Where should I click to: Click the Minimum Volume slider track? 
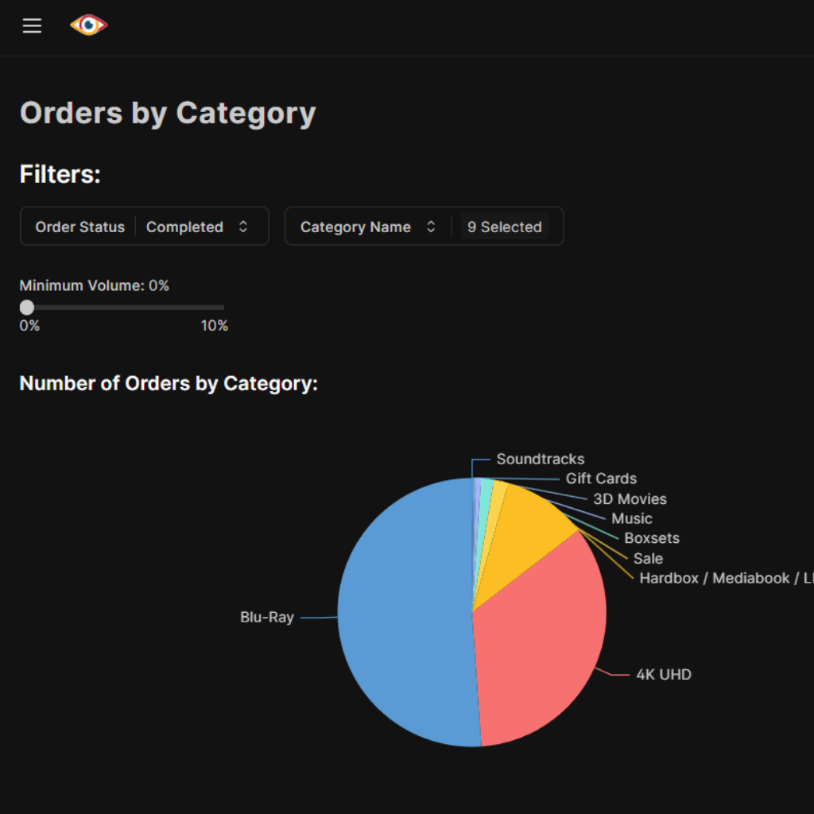[127, 308]
